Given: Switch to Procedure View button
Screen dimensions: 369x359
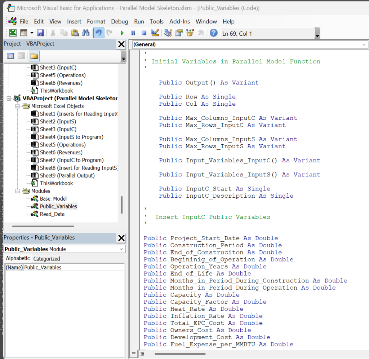Looking at the screenshot, I should pos(134,353).
